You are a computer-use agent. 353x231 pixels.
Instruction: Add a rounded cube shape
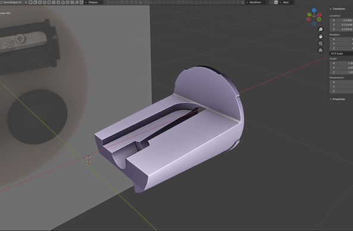point(40,2)
